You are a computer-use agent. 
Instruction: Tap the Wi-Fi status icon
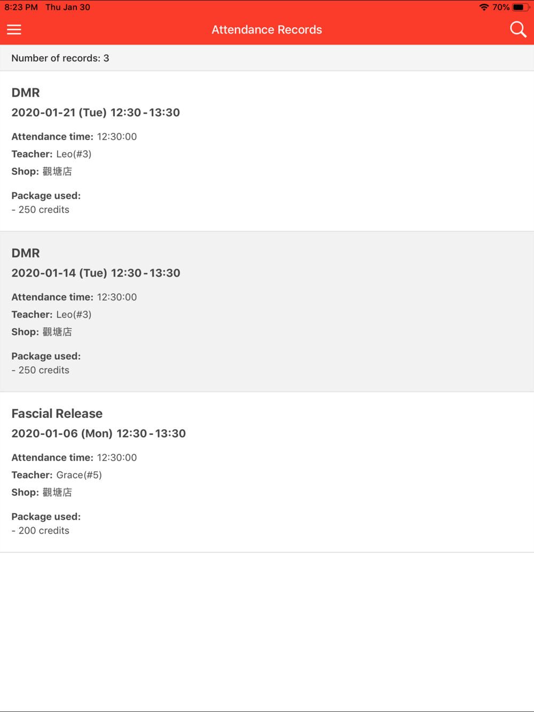point(484,7)
